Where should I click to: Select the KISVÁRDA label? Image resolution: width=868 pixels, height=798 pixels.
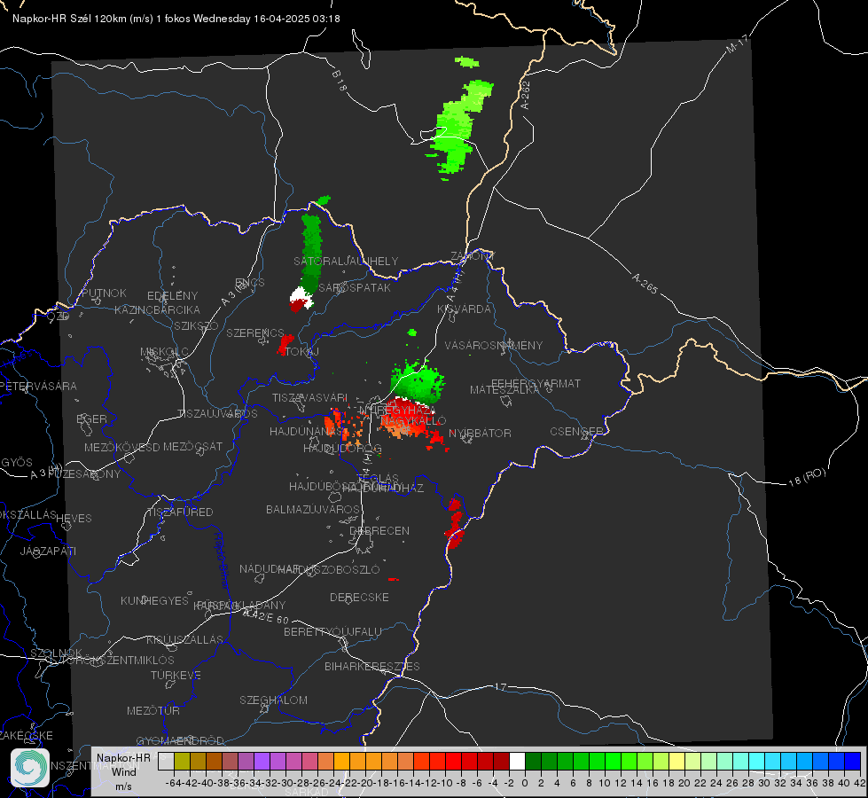464,309
